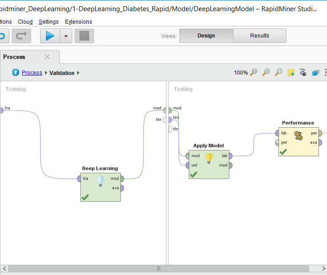The width and height of the screenshot is (327, 275).
Task: Open the run options dropdown arrow
Action: coord(66,36)
